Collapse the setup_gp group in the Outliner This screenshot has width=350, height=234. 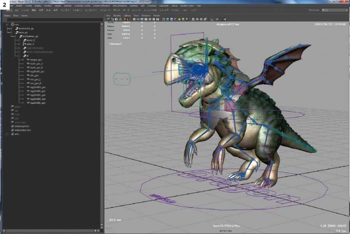click(x=12, y=32)
